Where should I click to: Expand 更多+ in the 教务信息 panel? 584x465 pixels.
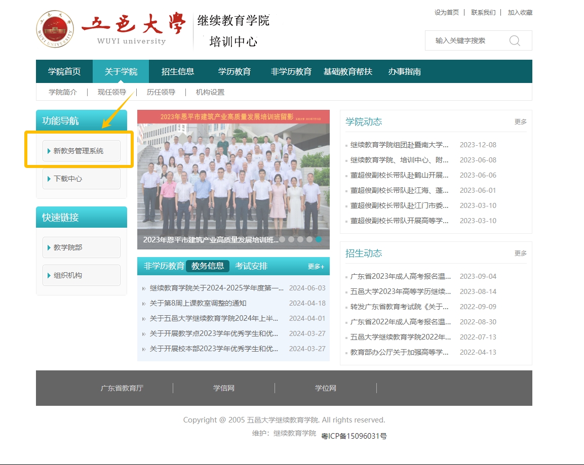click(316, 267)
